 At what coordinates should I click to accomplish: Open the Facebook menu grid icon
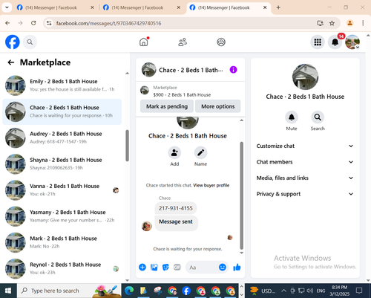(x=318, y=42)
